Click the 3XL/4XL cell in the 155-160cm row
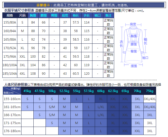This screenshot has height=137, width=168. coord(150,99)
